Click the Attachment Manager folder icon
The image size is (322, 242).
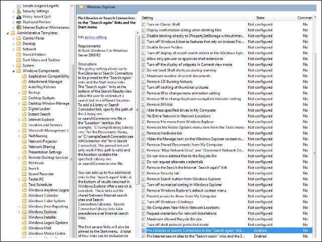pos(24,82)
